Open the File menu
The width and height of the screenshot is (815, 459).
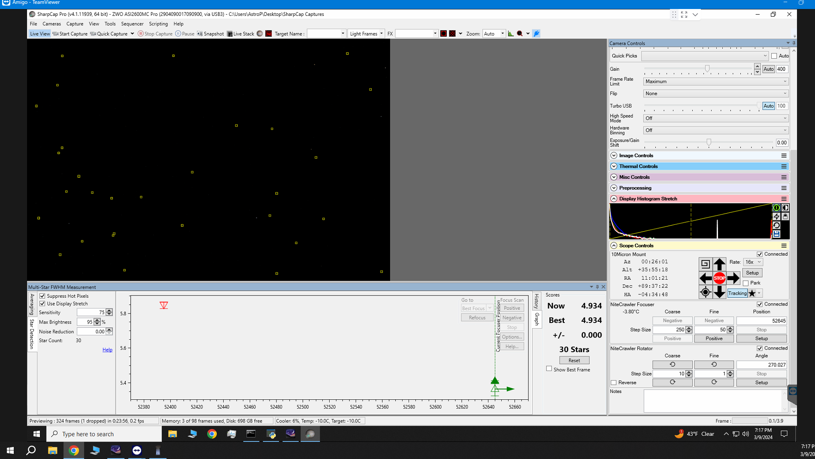(x=33, y=24)
